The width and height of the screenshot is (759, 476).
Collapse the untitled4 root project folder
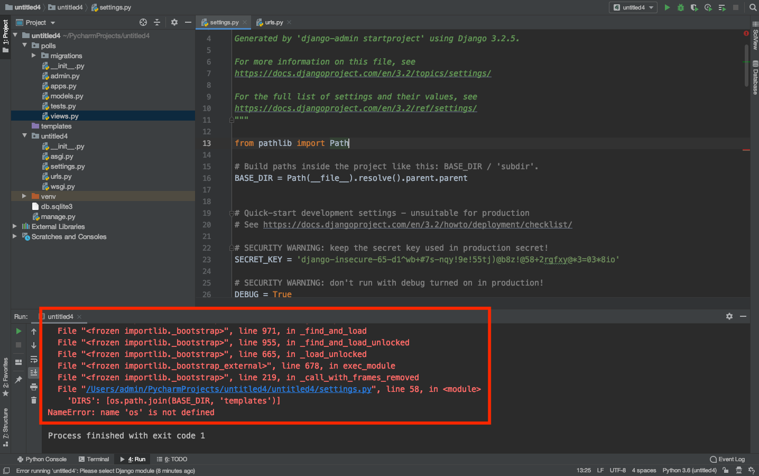(x=15, y=35)
